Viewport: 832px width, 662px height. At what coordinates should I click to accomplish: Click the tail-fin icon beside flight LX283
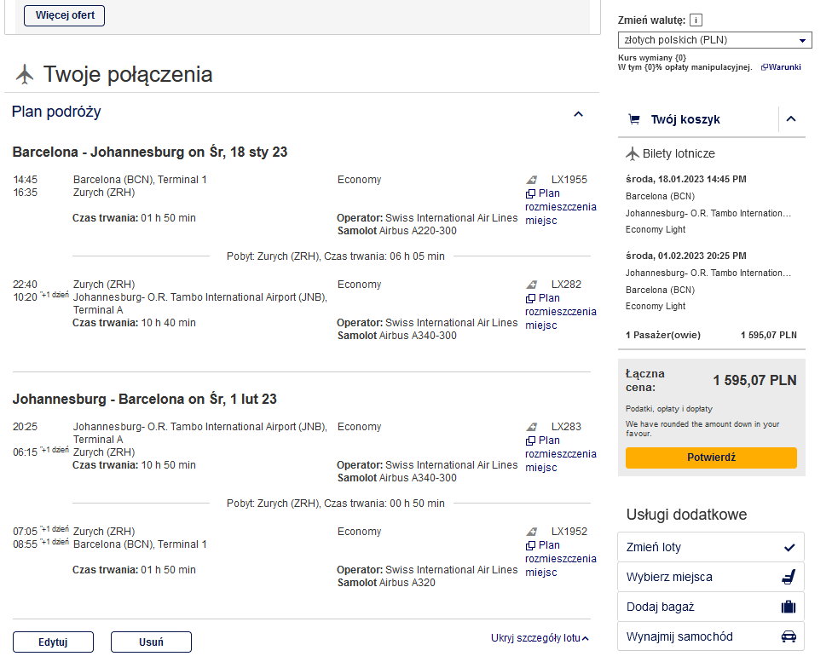(532, 427)
